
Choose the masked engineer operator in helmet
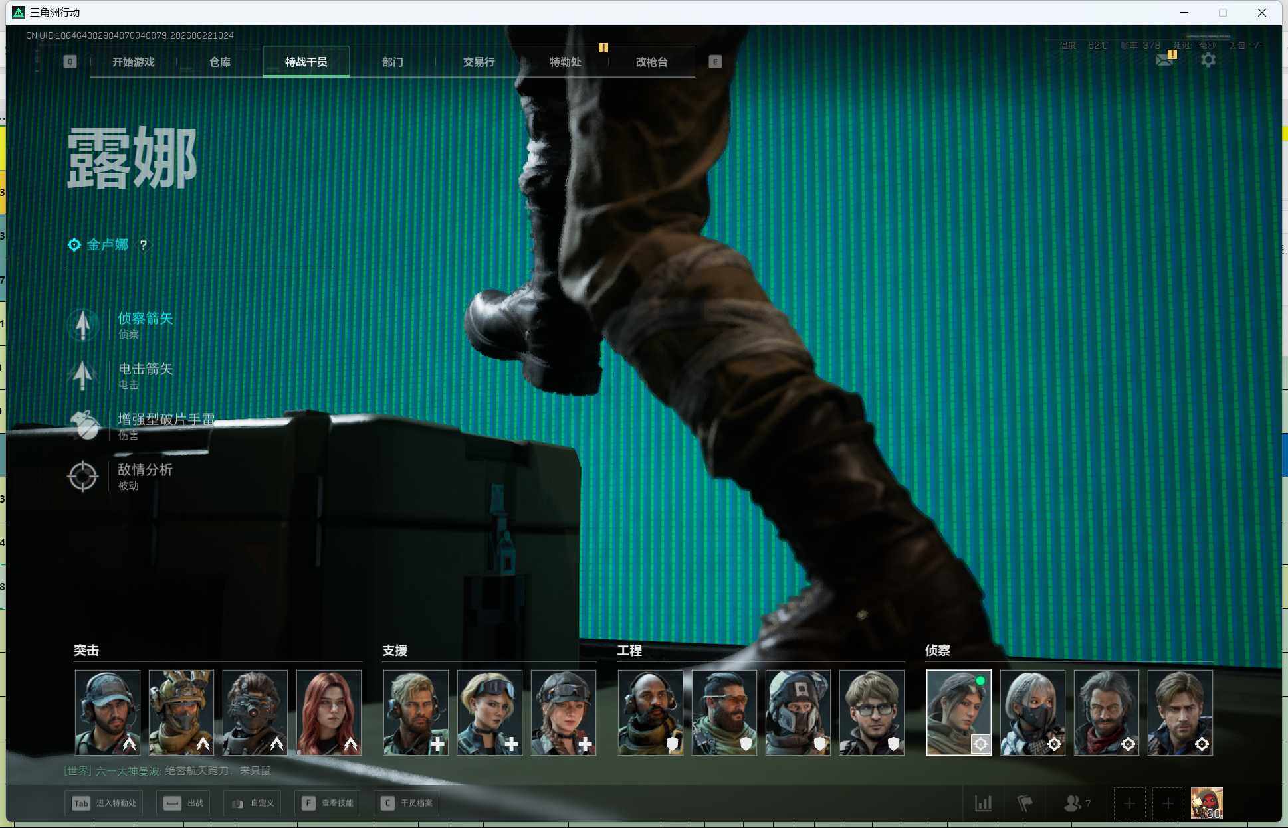(798, 712)
